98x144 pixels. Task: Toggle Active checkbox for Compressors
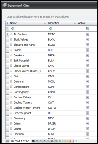87,87
